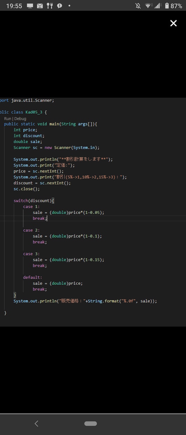
Task: Click the 'discount = sc.nextInt();' line
Action: 42,183
